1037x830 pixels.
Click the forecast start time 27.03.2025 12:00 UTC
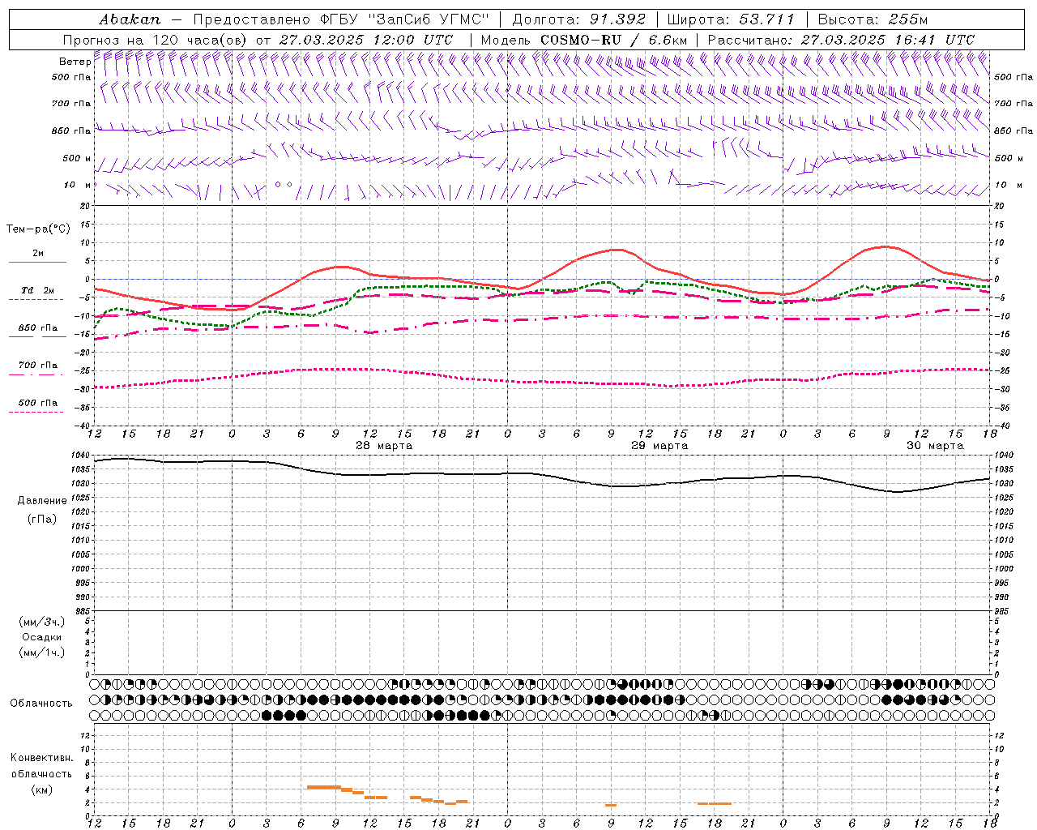point(365,40)
